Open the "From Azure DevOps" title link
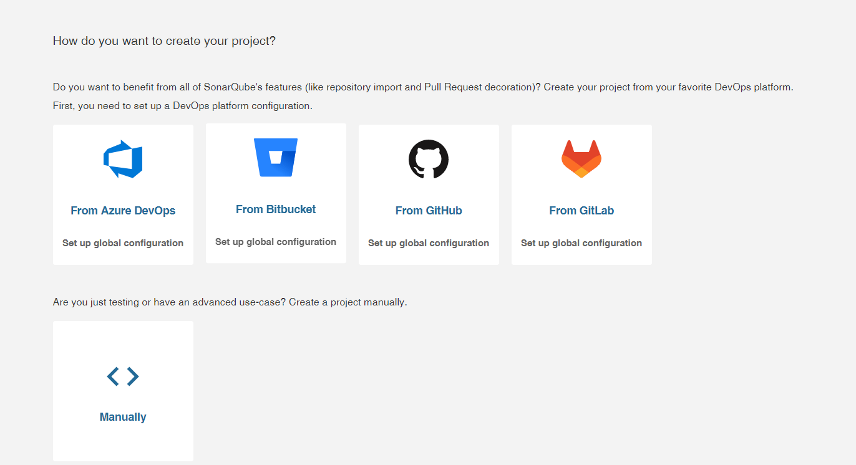Viewport: 856px width, 465px height. (x=123, y=211)
